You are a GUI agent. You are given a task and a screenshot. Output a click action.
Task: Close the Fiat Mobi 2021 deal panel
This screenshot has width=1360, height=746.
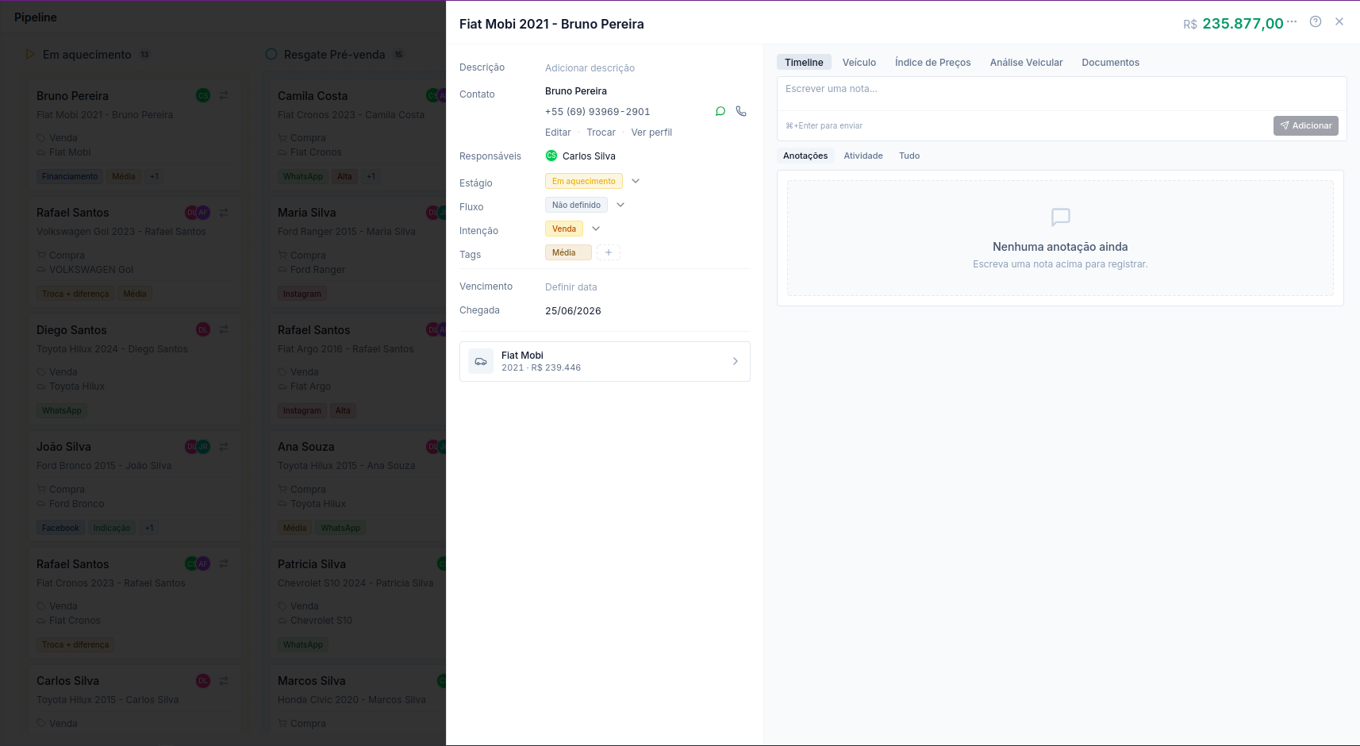[1339, 21]
